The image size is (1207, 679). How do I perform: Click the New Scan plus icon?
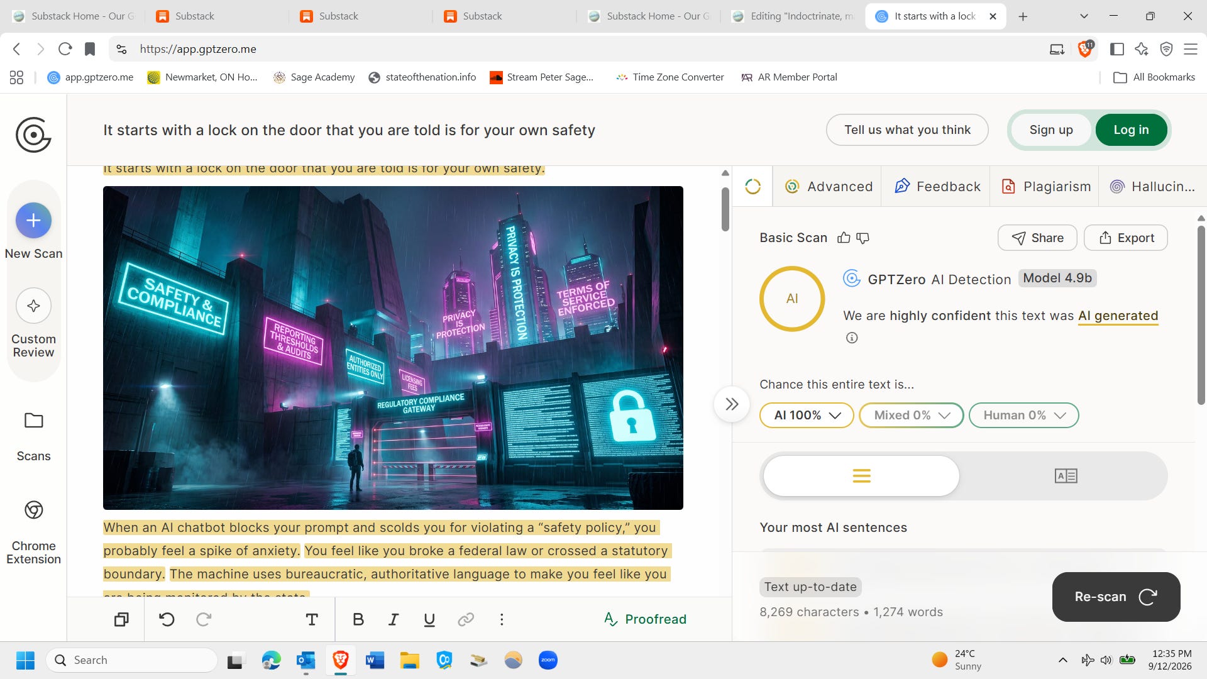(x=33, y=221)
